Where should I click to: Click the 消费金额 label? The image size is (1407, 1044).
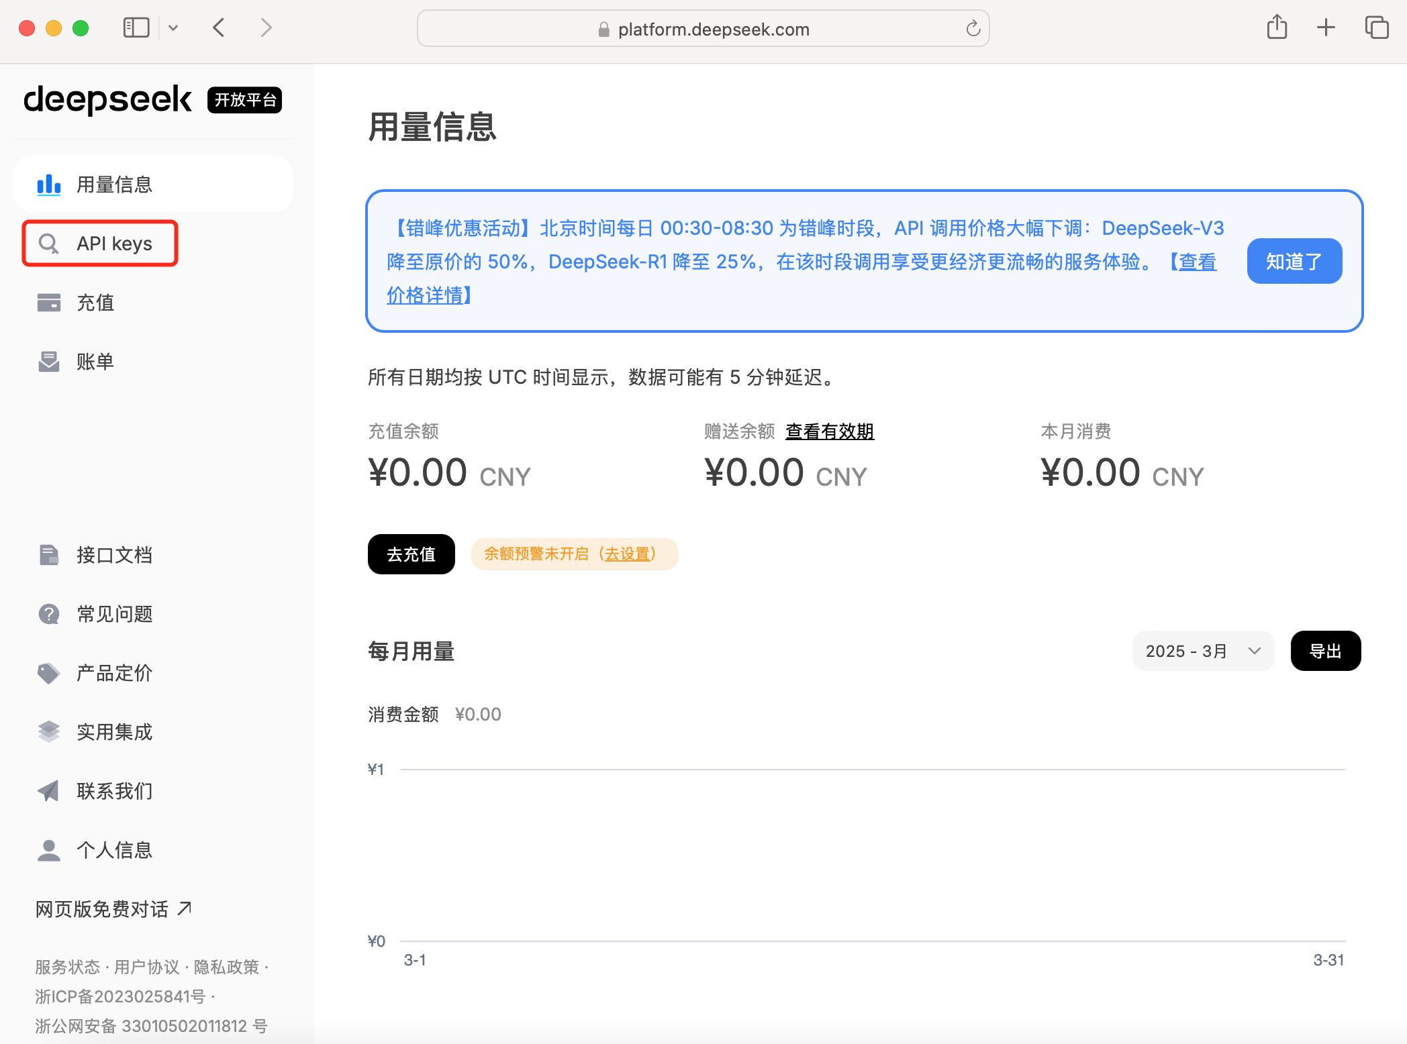point(403,714)
